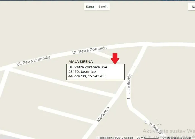Viewport: 195px width, 139px height.
Task: Open the Uvjeti pružanja usluge link
Action: tap(177, 138)
